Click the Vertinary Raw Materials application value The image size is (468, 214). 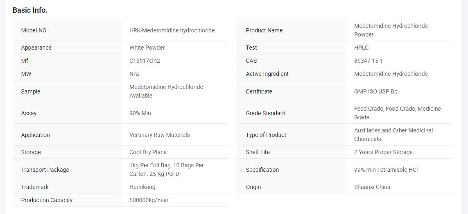pos(159,135)
